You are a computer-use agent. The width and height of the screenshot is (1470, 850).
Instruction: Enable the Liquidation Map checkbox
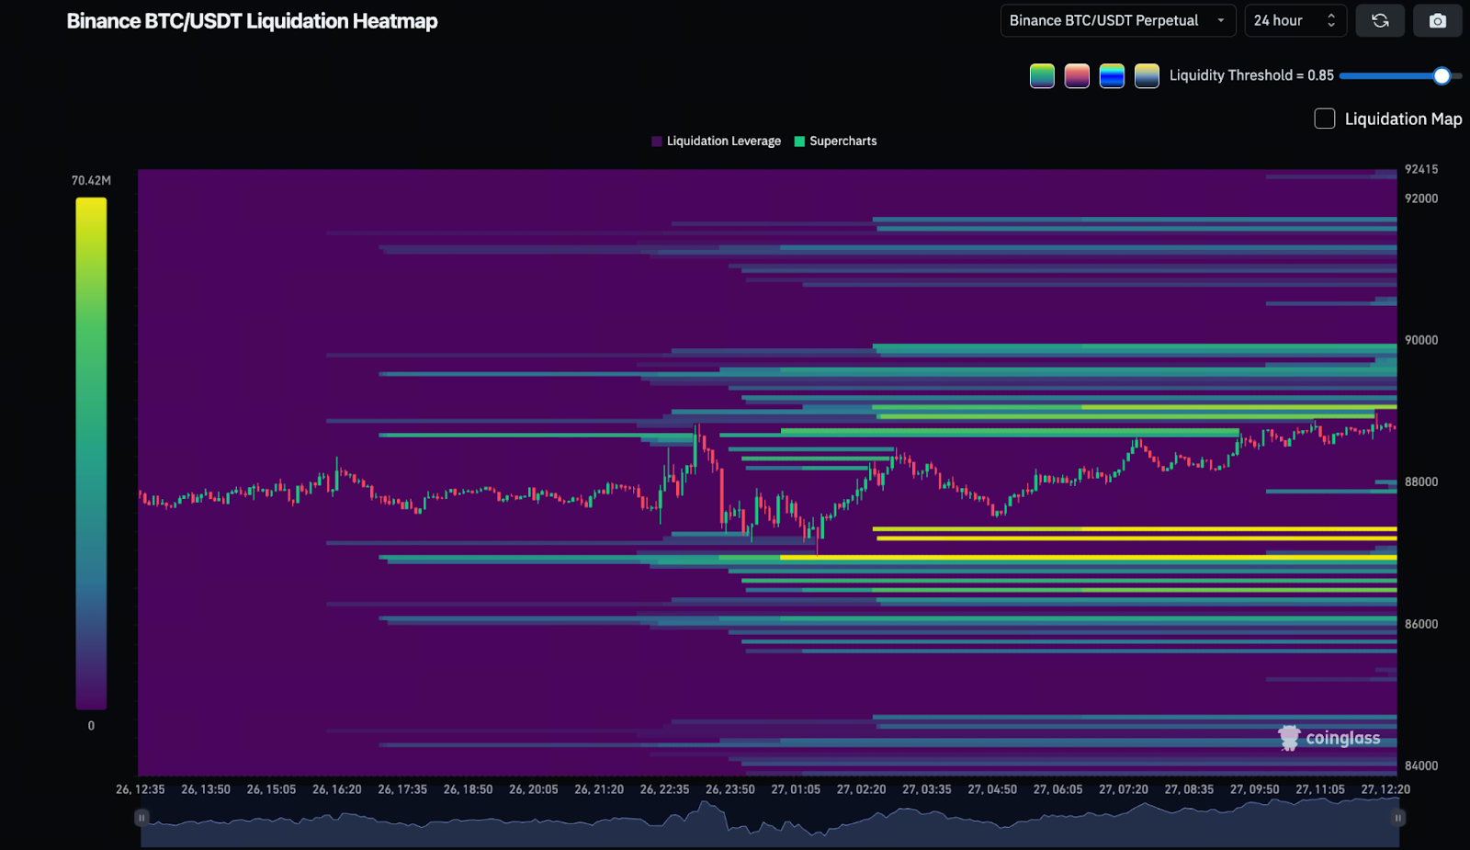(1324, 119)
